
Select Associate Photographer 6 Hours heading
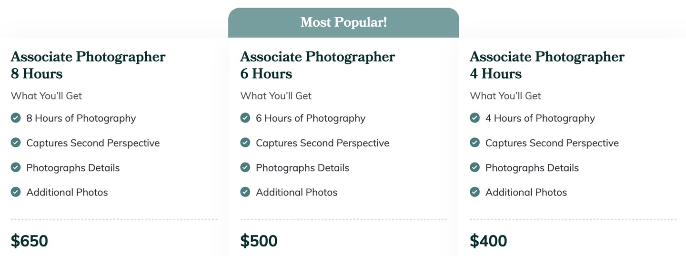pyautogui.click(x=318, y=65)
